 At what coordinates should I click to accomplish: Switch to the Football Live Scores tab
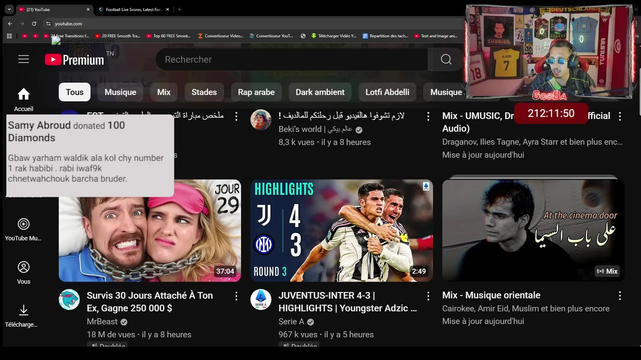coord(134,9)
